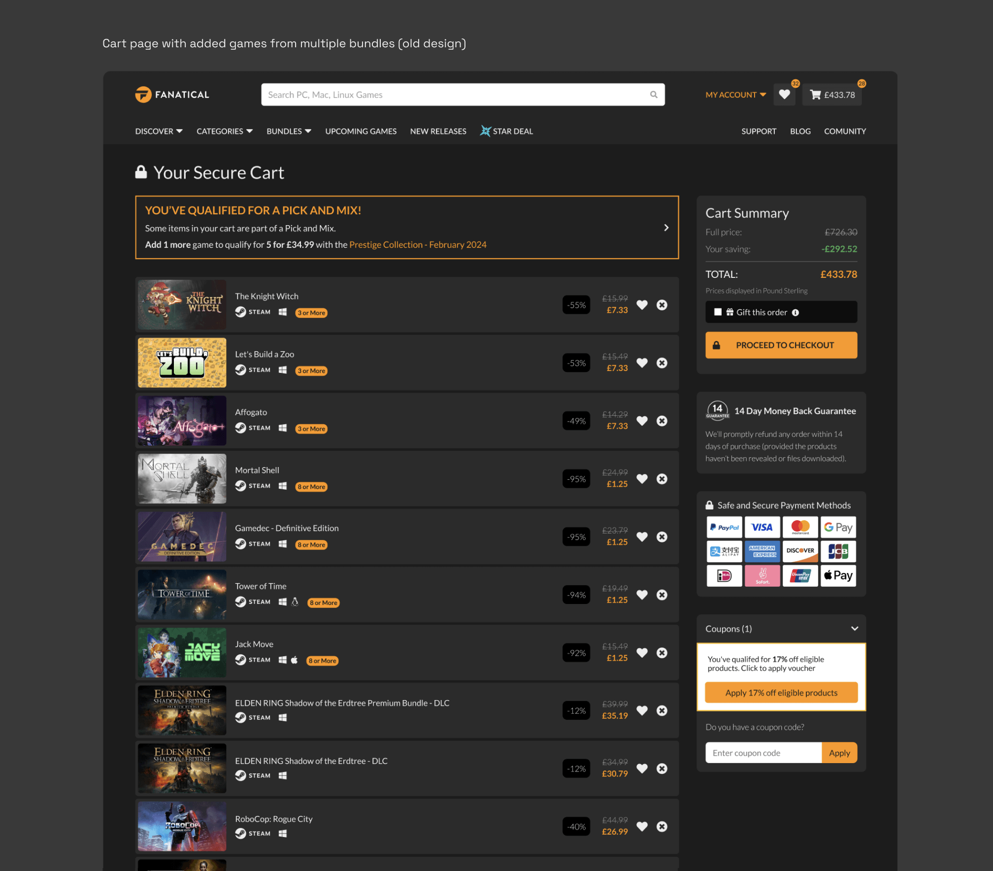Image resolution: width=993 pixels, height=871 pixels.
Task: Wishlist Mortal Shell
Action: pos(642,479)
